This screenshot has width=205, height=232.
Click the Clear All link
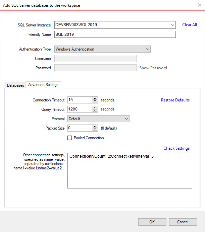(190, 25)
